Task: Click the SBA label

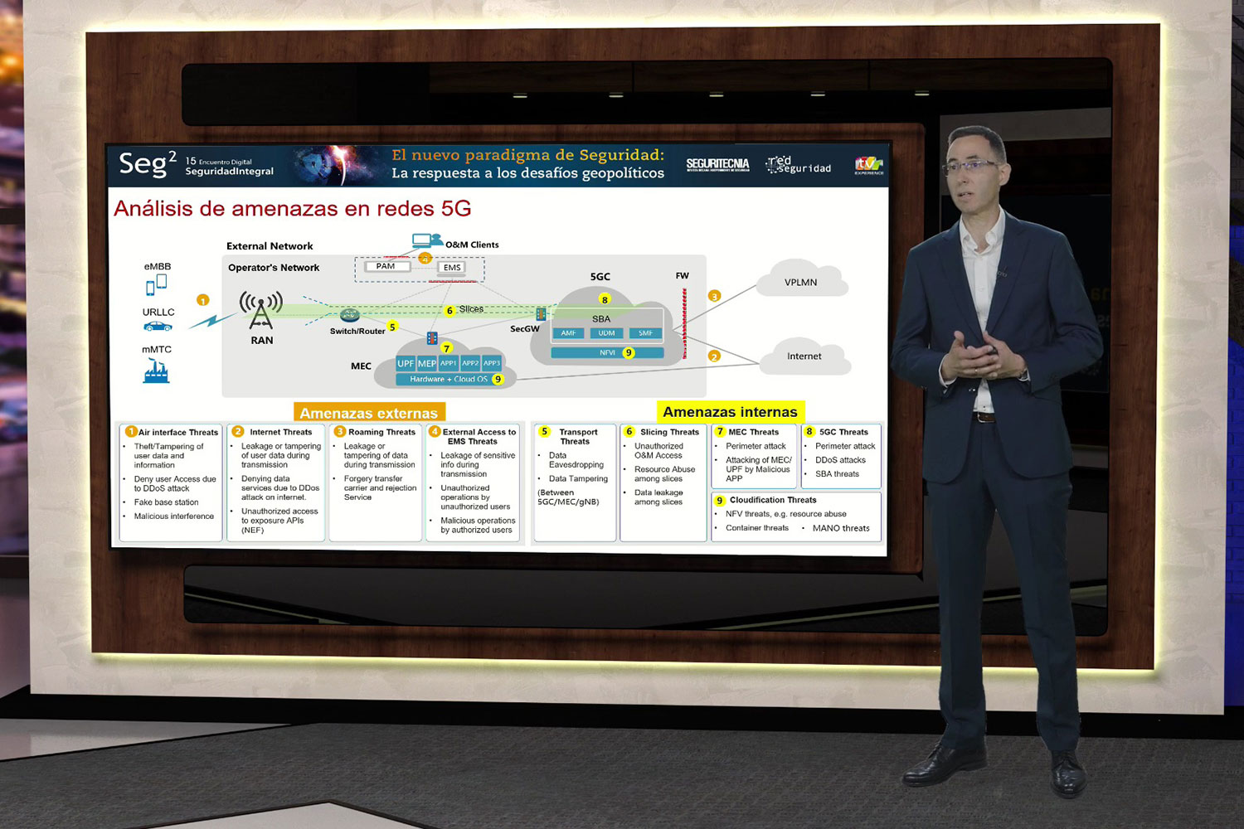Action: (x=601, y=318)
